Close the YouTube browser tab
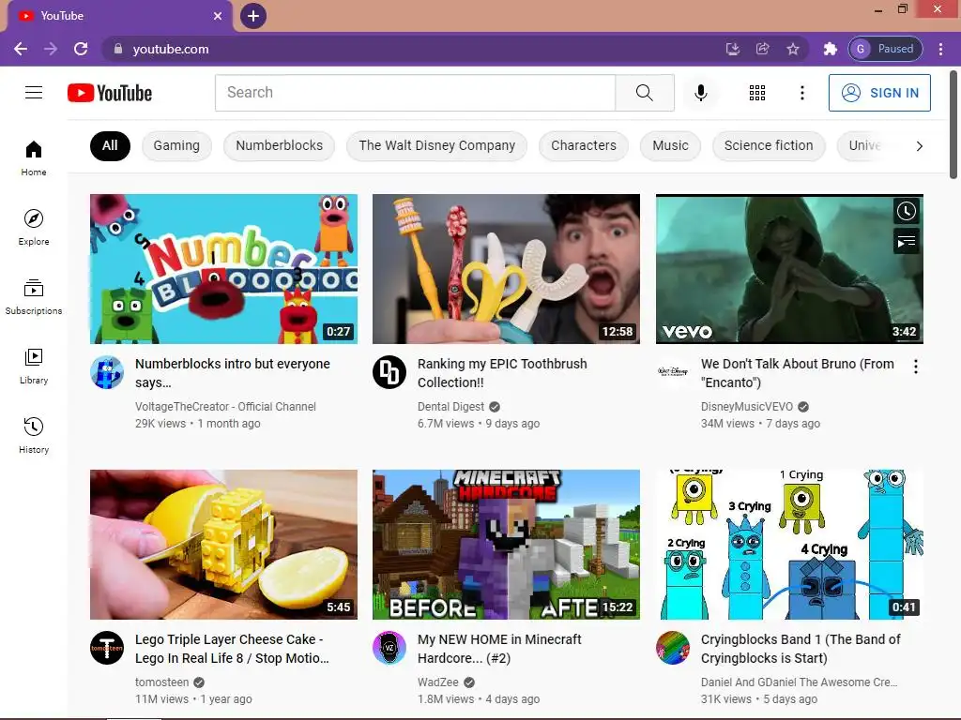The height and width of the screenshot is (720, 961). [218, 16]
